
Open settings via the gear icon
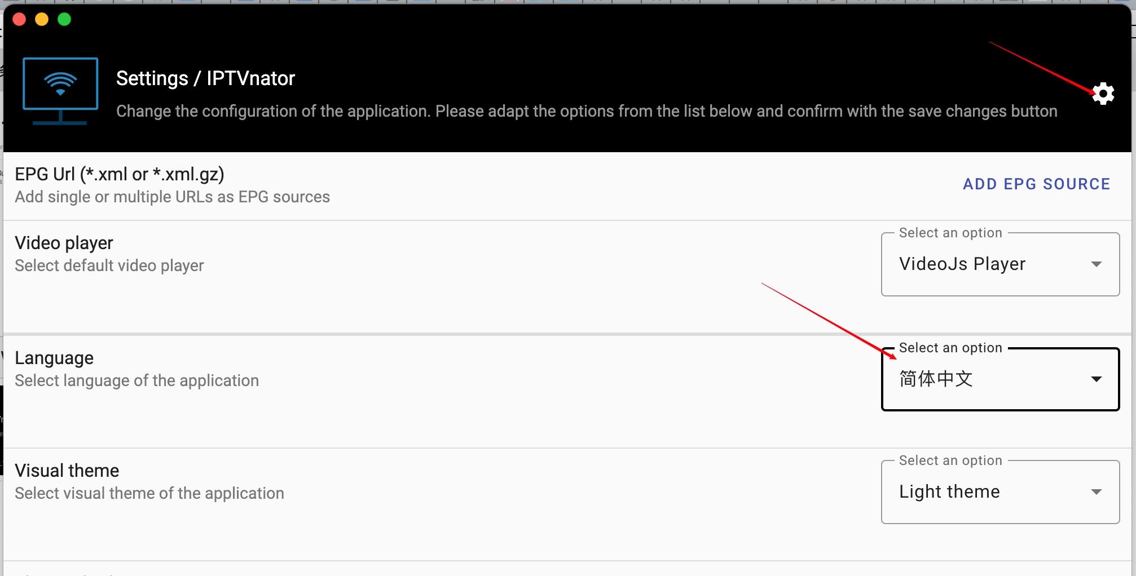coord(1103,94)
